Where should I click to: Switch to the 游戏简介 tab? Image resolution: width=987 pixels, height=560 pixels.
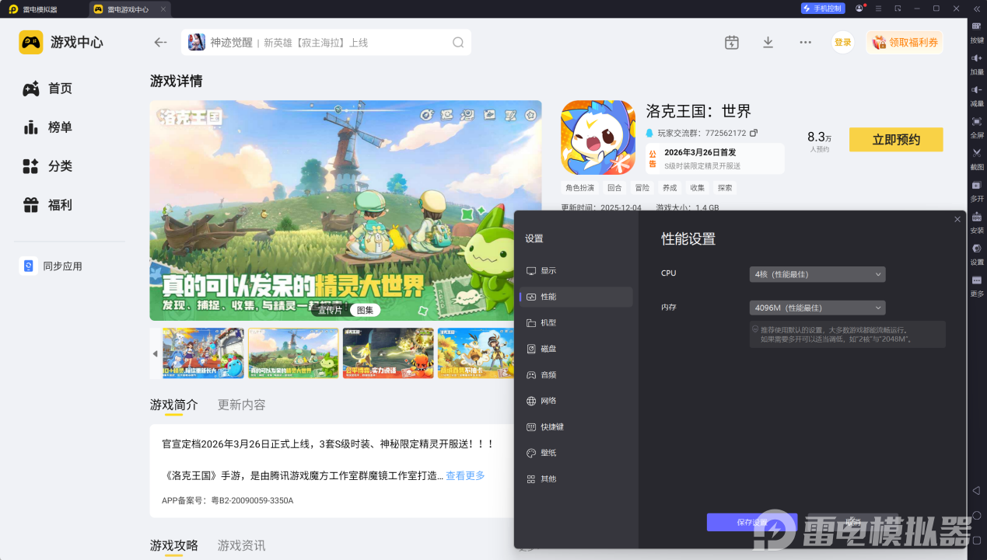[174, 405]
